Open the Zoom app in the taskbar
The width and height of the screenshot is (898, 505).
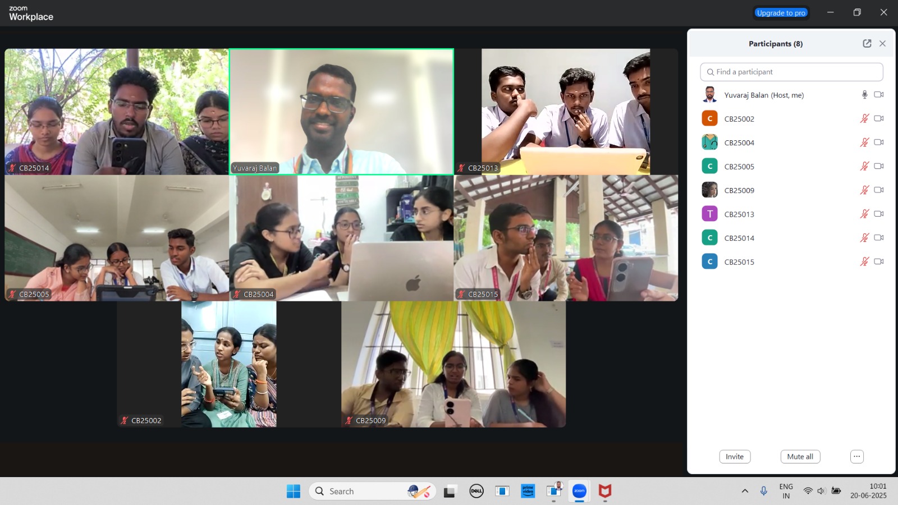(x=579, y=492)
